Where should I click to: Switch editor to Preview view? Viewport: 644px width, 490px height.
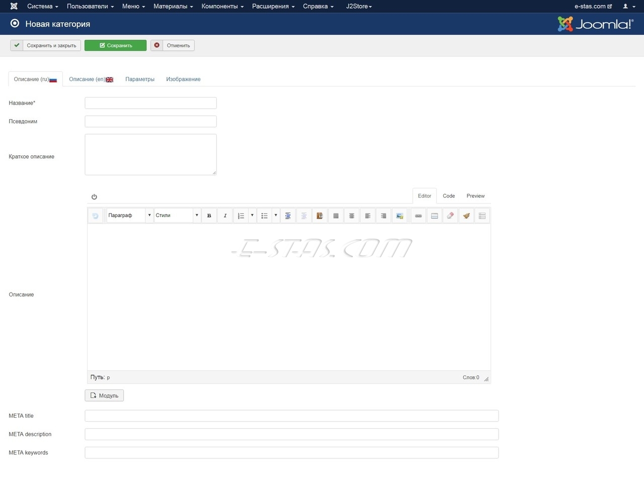point(475,196)
